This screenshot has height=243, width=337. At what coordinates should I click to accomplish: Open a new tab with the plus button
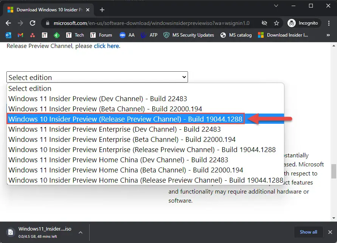tap(102, 10)
